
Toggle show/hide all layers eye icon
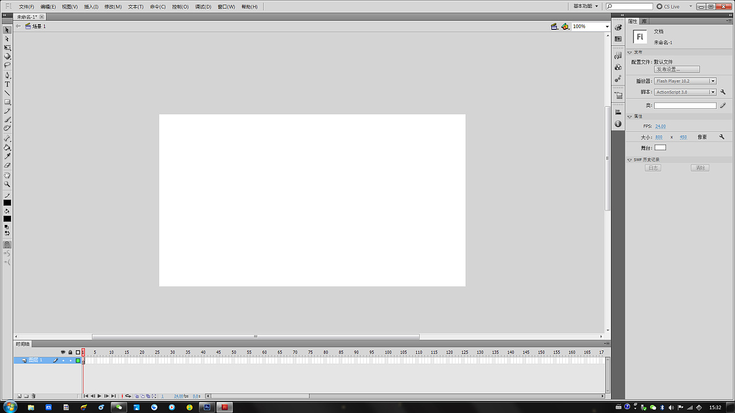[63, 352]
